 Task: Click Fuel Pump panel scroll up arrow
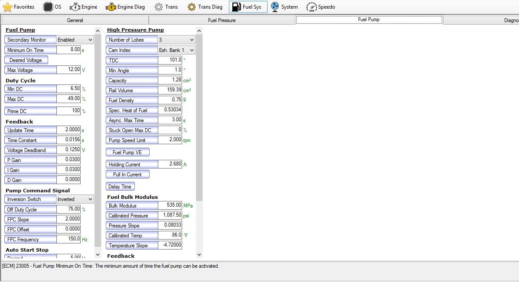click(98, 31)
